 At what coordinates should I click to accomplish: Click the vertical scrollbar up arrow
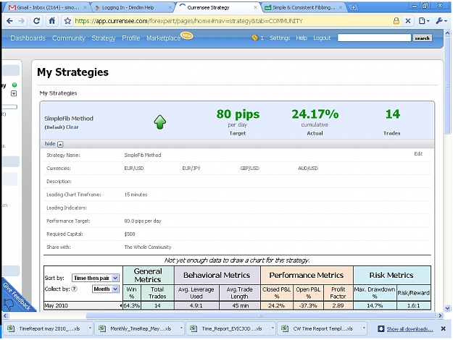(x=447, y=33)
